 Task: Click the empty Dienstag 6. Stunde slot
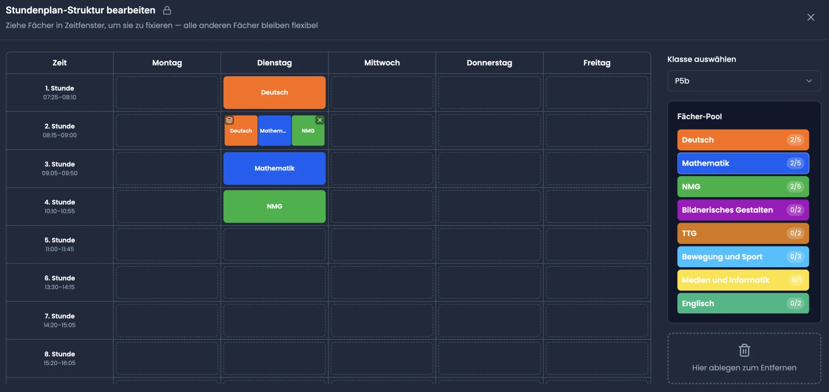point(275,282)
